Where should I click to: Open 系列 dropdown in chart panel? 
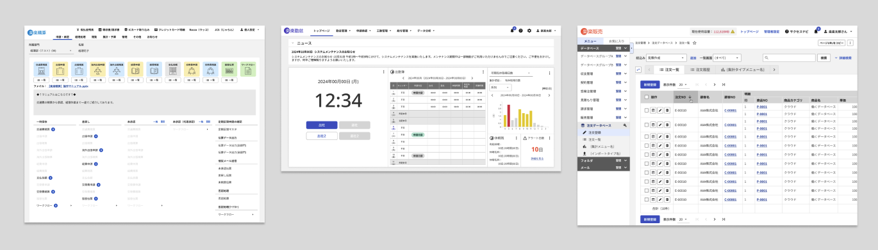tap(500, 88)
